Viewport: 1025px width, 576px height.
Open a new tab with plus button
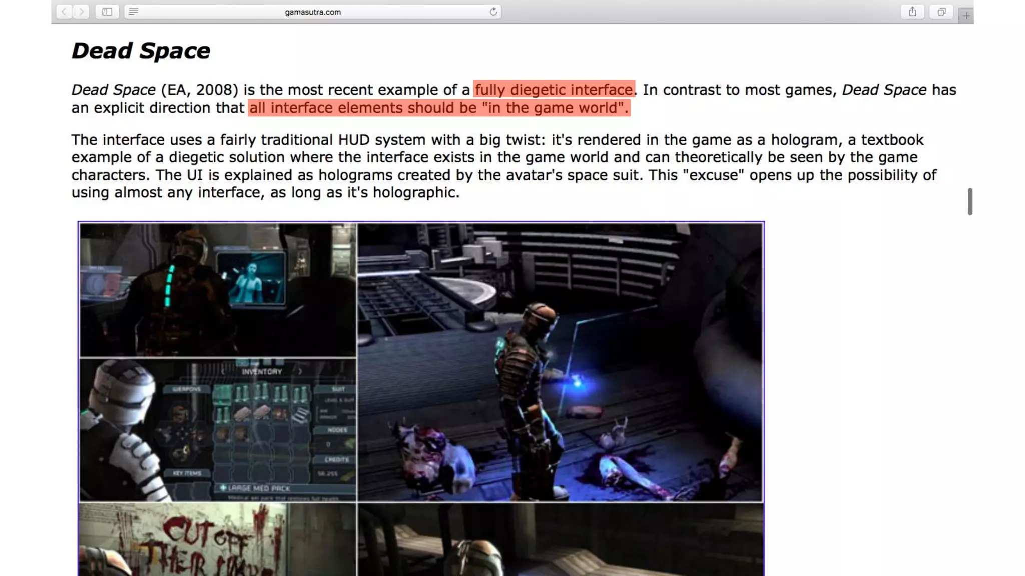coord(966,16)
